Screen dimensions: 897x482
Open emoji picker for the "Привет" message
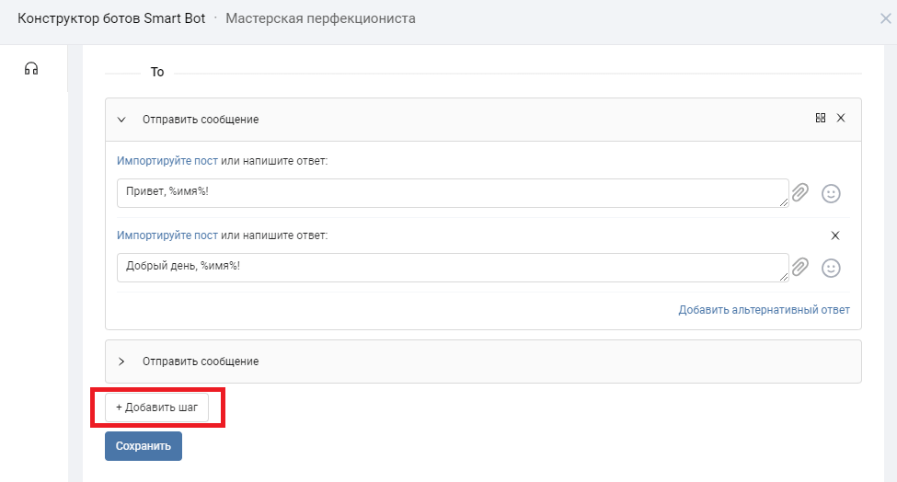[831, 193]
